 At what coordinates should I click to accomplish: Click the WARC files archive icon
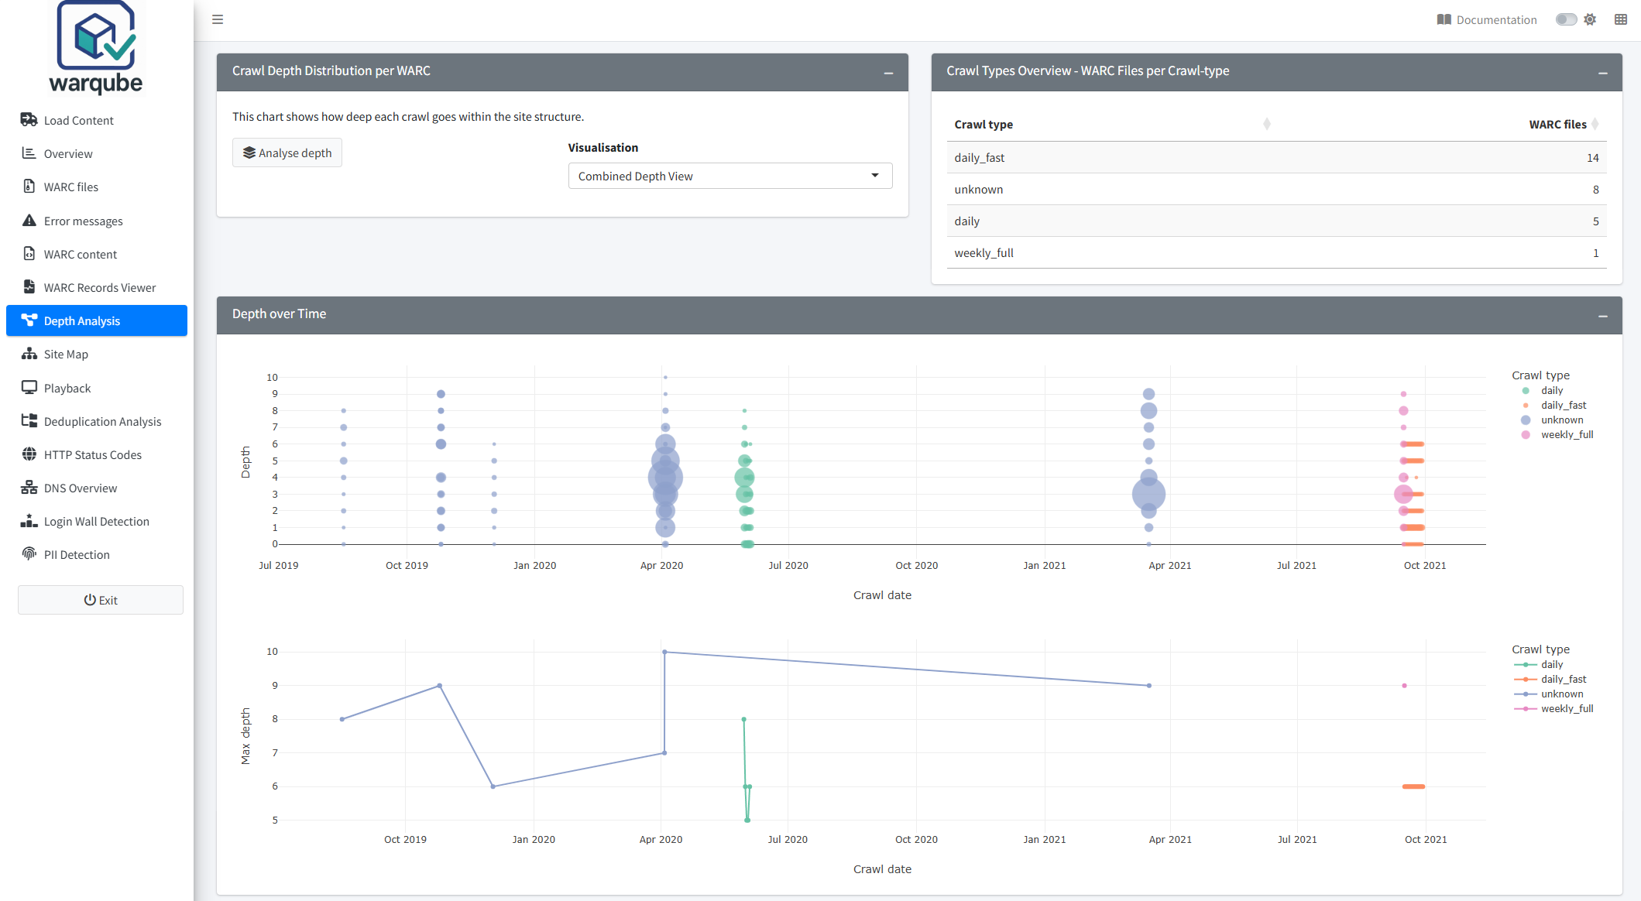pyautogui.click(x=29, y=187)
